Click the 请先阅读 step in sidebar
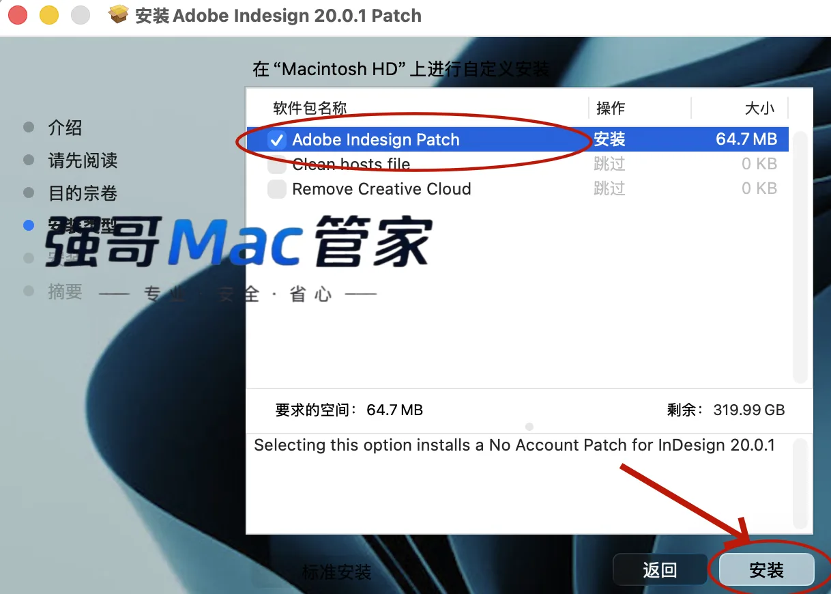 pos(83,160)
